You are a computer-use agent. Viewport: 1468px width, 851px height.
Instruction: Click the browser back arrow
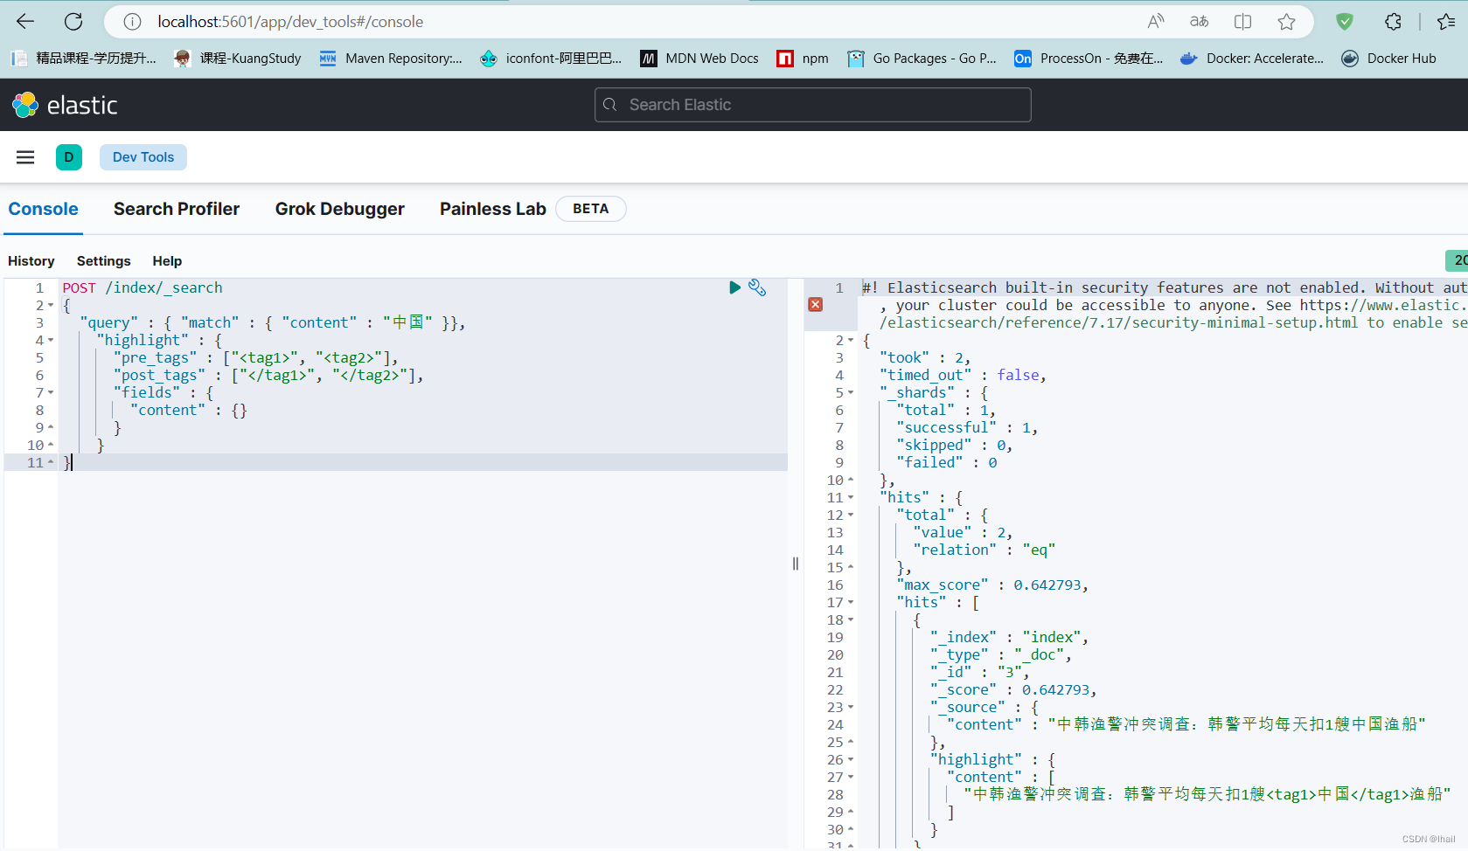(25, 22)
